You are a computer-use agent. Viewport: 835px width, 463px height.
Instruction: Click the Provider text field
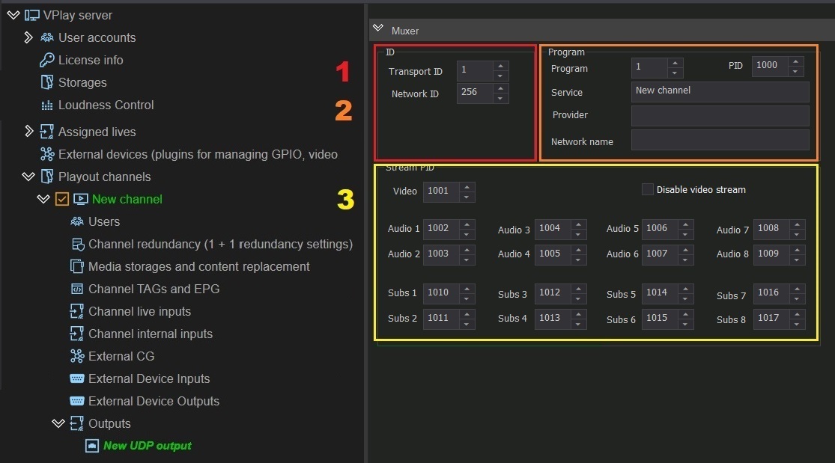pyautogui.click(x=720, y=115)
